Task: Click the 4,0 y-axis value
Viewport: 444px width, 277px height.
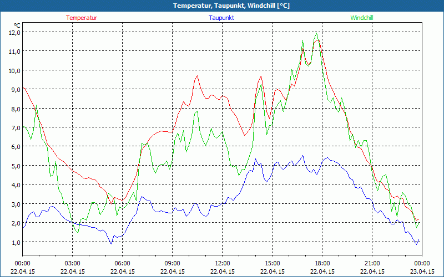Action: 16,185
